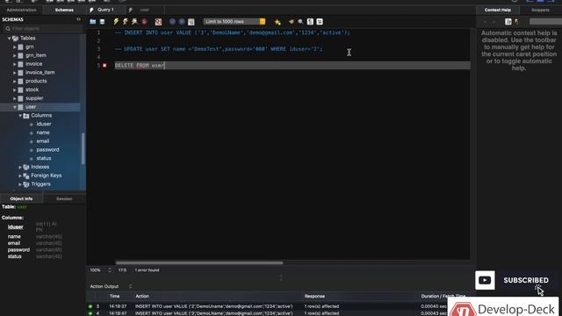Select the iduser column

tap(44, 124)
